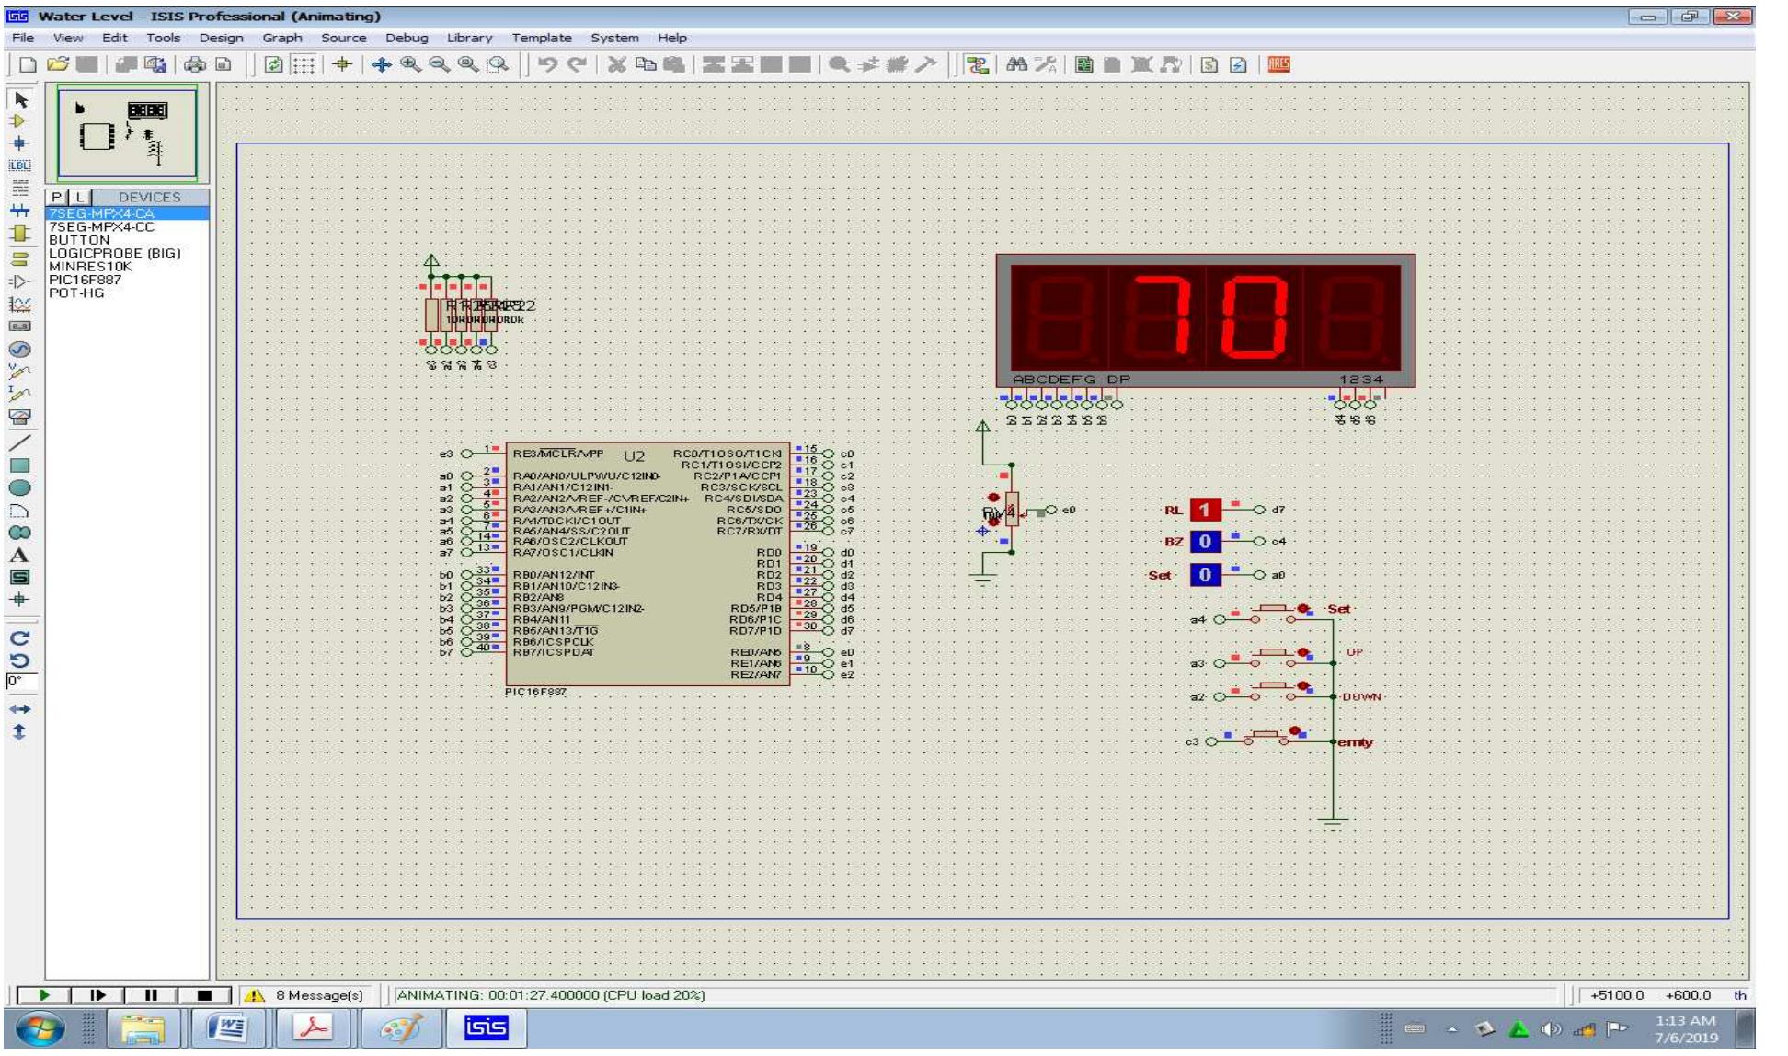Click Open Design folder icon

click(58, 64)
